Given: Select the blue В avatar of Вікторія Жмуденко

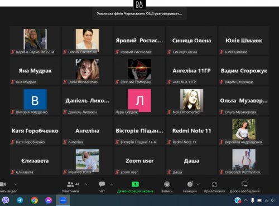Looking at the screenshot, I should coord(35,100).
